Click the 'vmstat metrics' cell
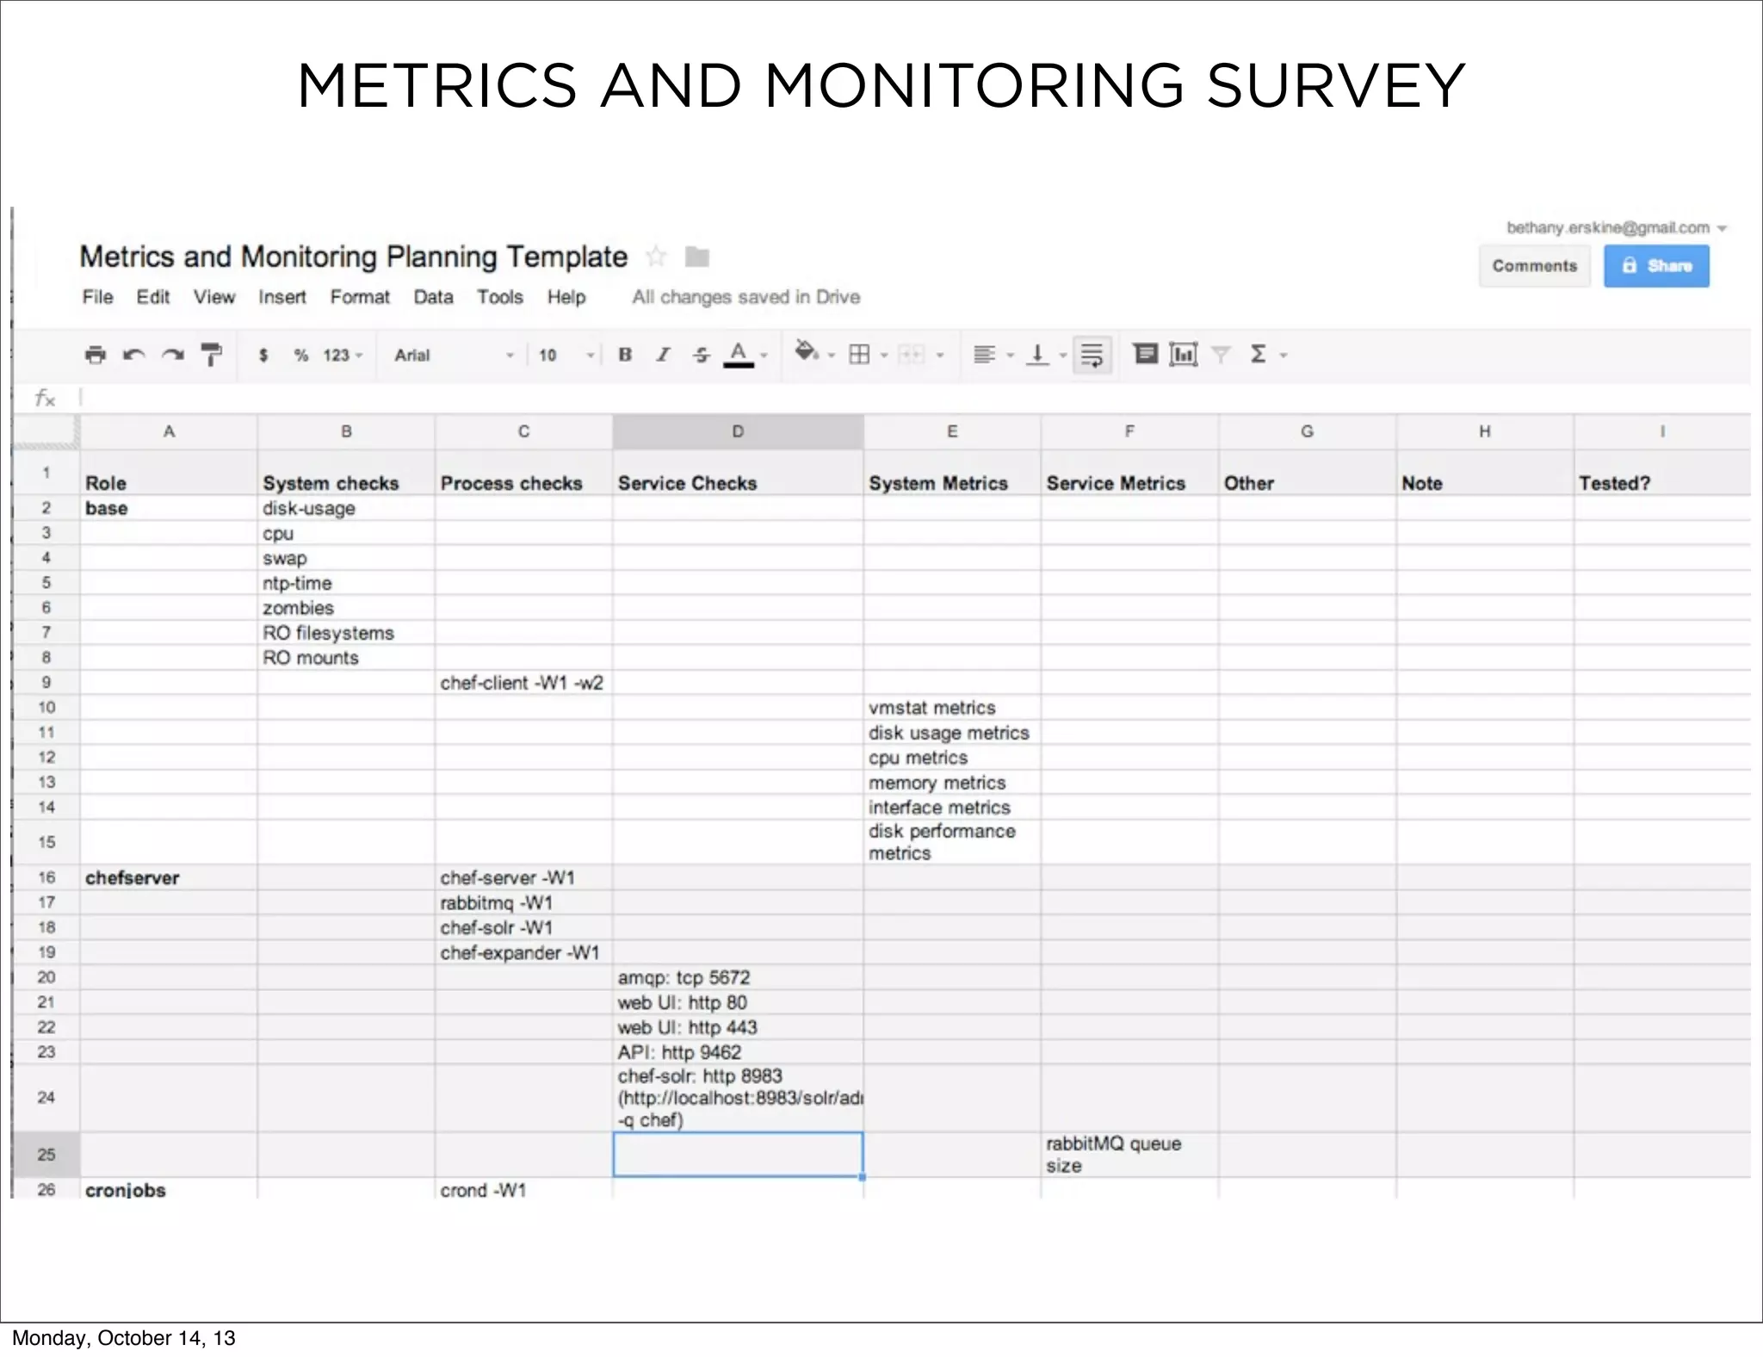This screenshot has height=1357, width=1763. 952,708
